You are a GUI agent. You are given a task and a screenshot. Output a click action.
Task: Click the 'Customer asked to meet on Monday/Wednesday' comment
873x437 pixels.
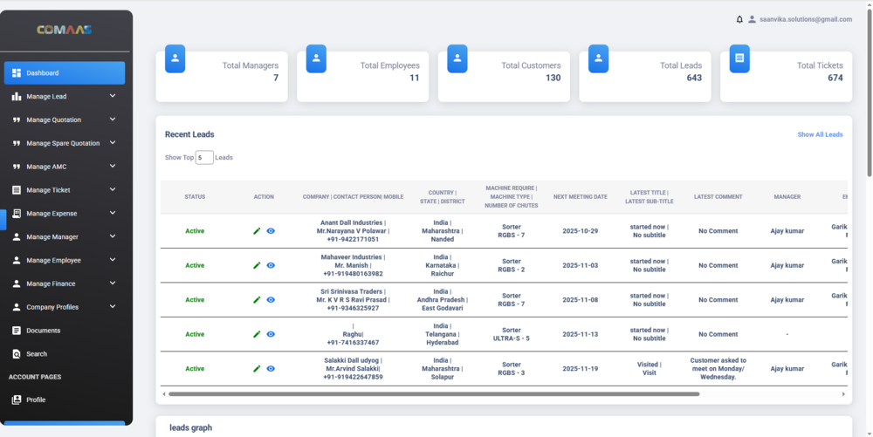718,369
